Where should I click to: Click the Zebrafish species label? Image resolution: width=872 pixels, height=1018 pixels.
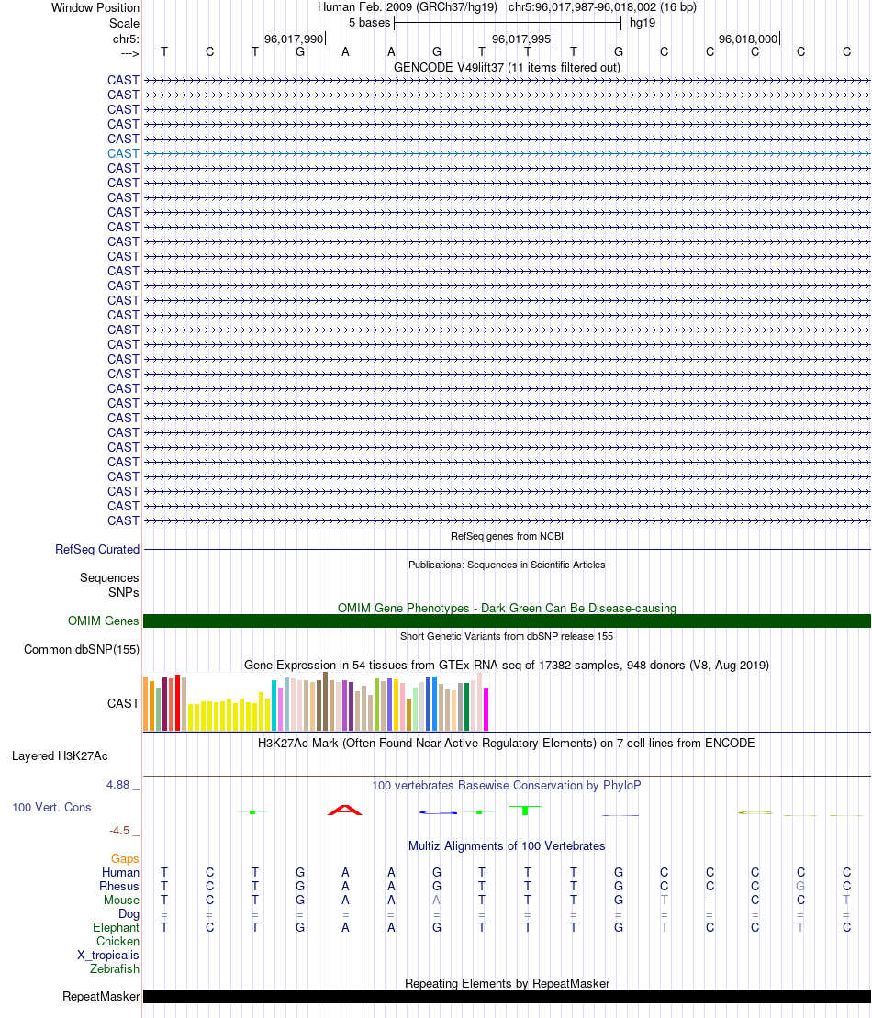click(x=114, y=968)
